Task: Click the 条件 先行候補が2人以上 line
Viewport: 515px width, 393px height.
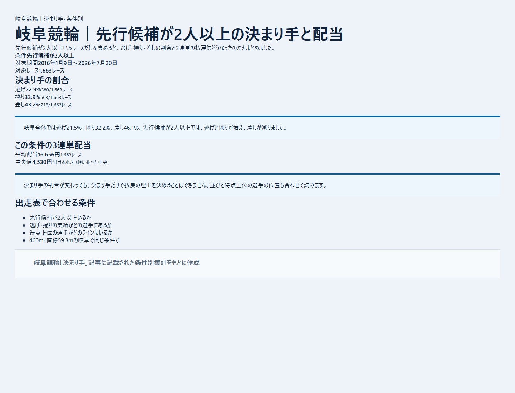Action: [x=45, y=55]
